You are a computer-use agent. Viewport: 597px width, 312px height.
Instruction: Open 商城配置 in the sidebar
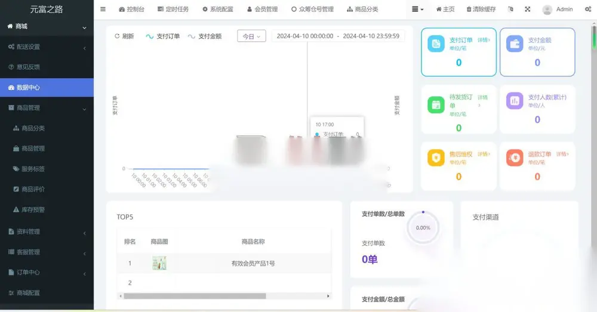pyautogui.click(x=47, y=293)
